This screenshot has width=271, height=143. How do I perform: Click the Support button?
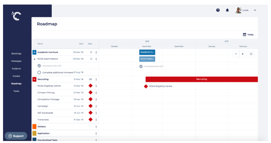16,136
